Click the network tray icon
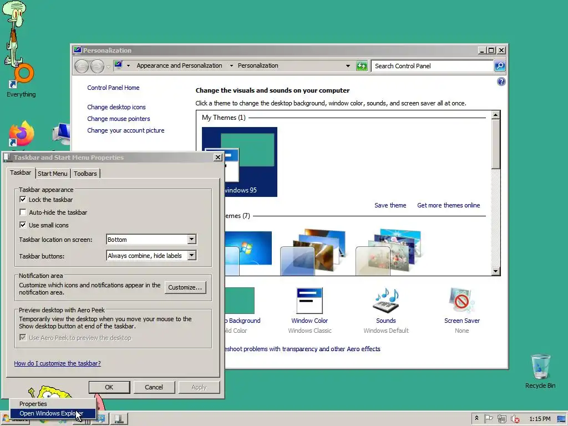568x426 pixels. [501, 419]
